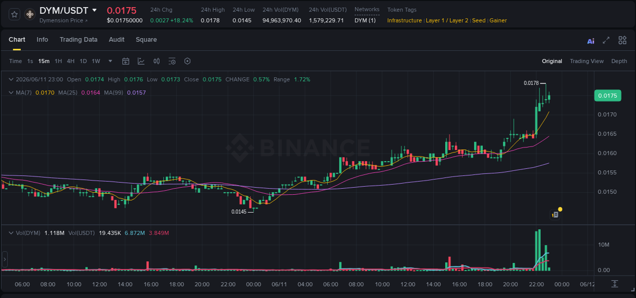
Task: Open the Square tab
Action: tap(146, 40)
